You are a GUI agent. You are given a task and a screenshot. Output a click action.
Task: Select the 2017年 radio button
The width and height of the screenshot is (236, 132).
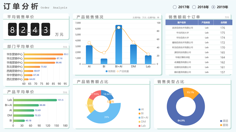[175, 7]
